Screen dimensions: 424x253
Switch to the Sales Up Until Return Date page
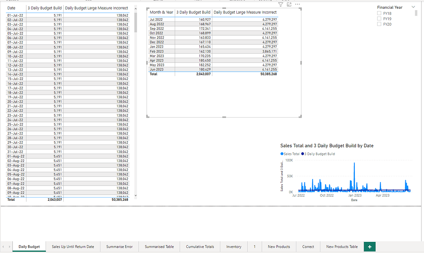[x=72, y=246]
